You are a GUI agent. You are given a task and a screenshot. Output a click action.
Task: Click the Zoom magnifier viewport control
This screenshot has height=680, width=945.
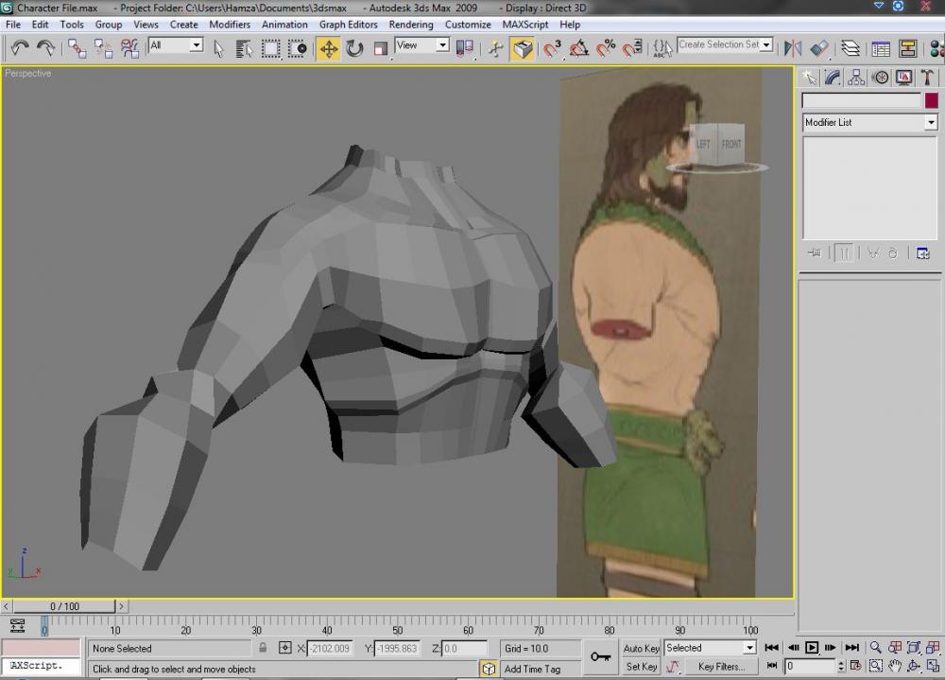(x=876, y=648)
